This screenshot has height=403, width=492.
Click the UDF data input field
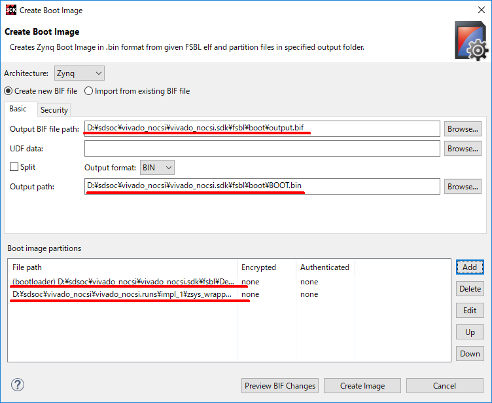[x=262, y=149]
